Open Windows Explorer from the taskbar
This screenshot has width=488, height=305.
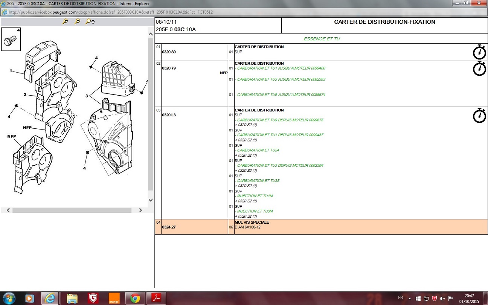pos(72,298)
